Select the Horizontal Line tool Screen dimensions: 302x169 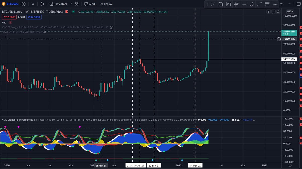[x=275, y=4]
